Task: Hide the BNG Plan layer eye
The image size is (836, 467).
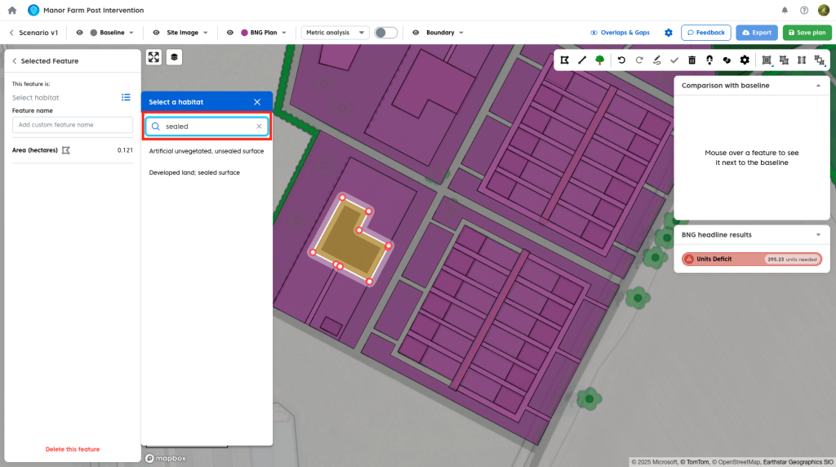Action: (x=230, y=33)
